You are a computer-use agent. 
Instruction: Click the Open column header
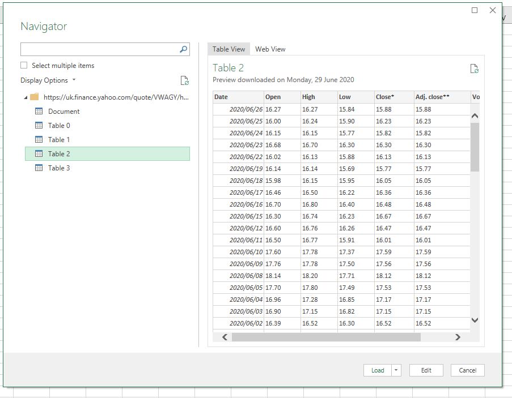(282, 97)
